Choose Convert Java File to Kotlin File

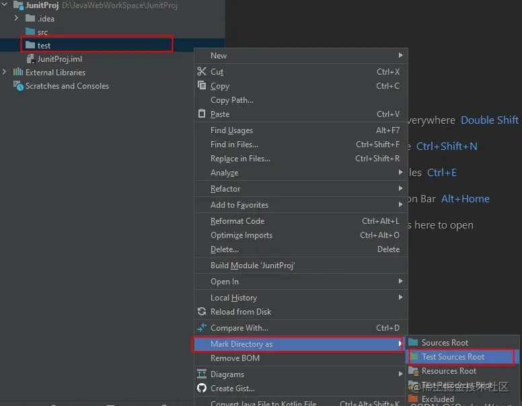pos(301,403)
